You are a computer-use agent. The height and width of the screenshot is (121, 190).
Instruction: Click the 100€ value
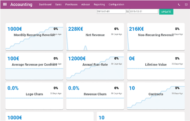tap(13, 59)
